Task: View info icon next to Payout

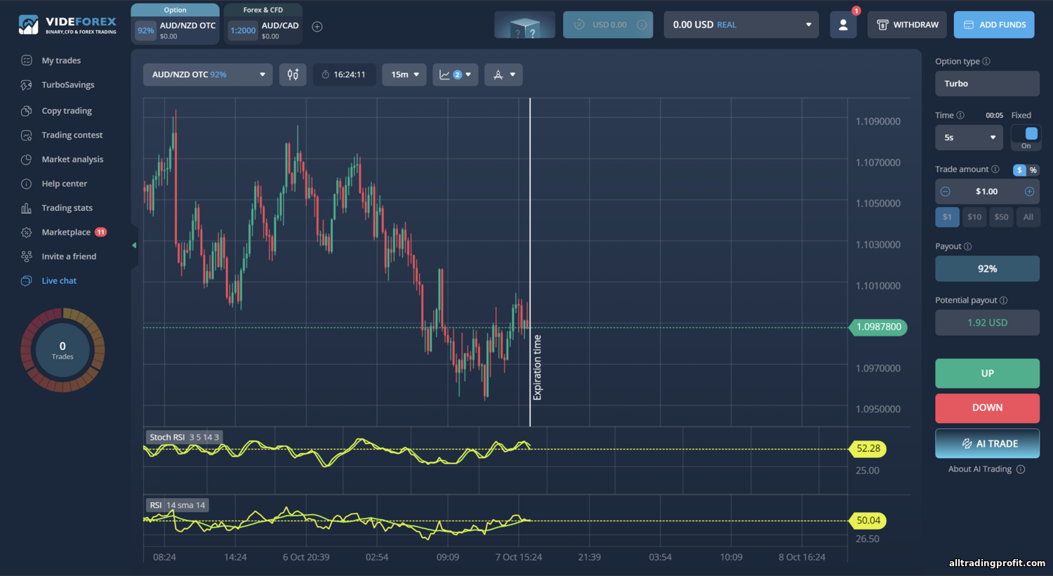Action: coord(968,247)
